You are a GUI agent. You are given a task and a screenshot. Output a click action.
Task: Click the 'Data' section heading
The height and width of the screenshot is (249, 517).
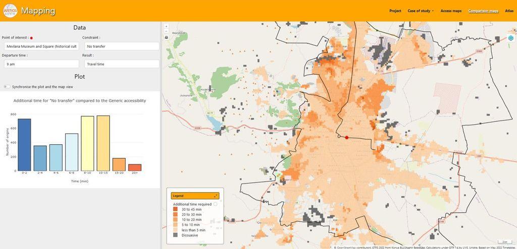coord(79,28)
